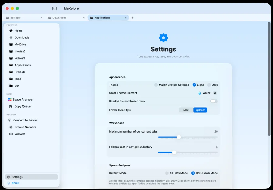Click the temp folder icon
Viewport: 273px width, 190px height.
[x=11, y=79]
